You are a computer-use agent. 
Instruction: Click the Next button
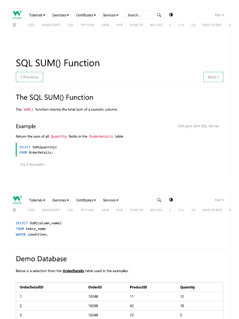213,77
